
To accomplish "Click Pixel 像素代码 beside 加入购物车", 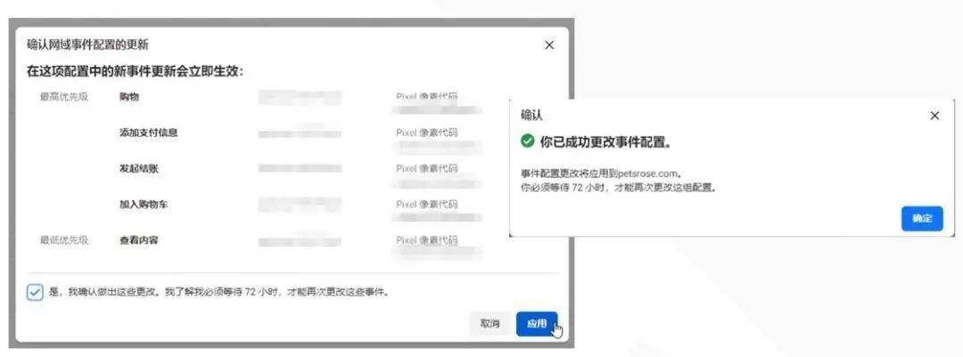I will [426, 204].
